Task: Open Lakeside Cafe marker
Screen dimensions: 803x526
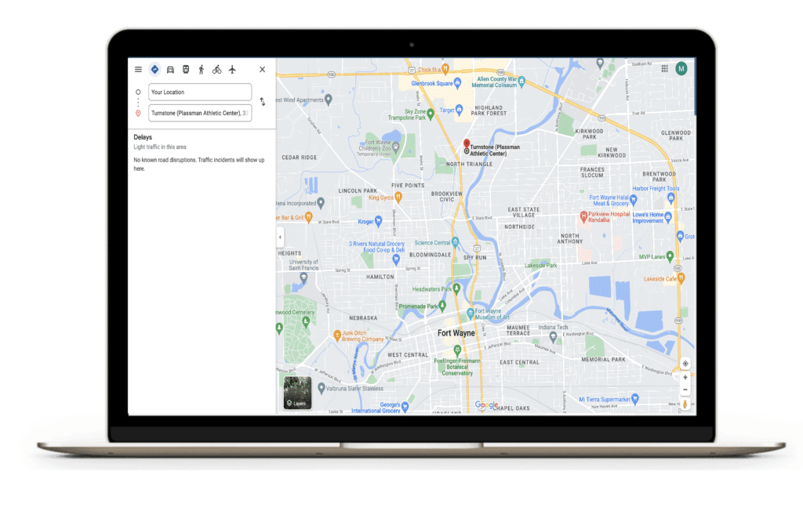Action: click(x=681, y=278)
